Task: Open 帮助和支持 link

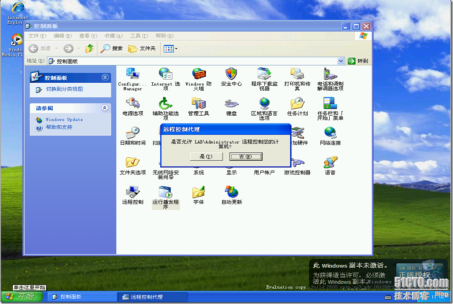Action: 59,127
